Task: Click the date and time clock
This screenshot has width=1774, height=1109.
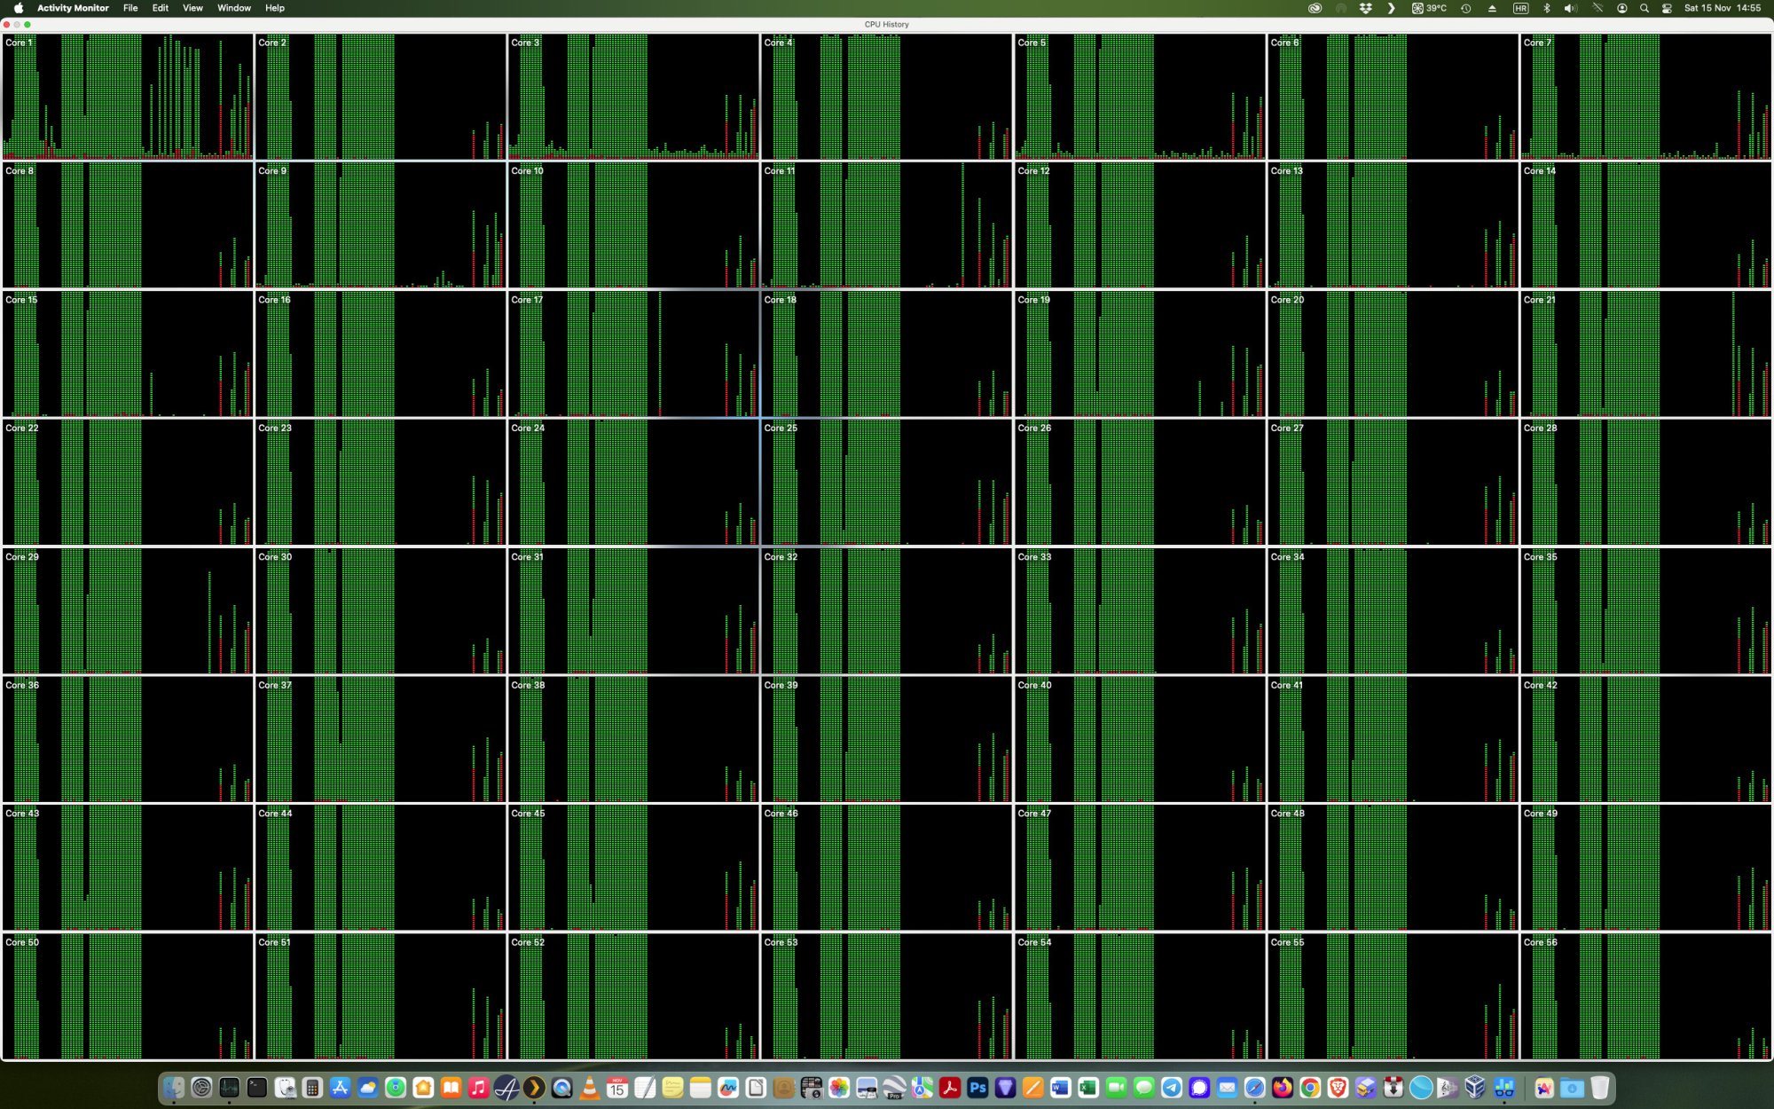Action: pos(1722,8)
